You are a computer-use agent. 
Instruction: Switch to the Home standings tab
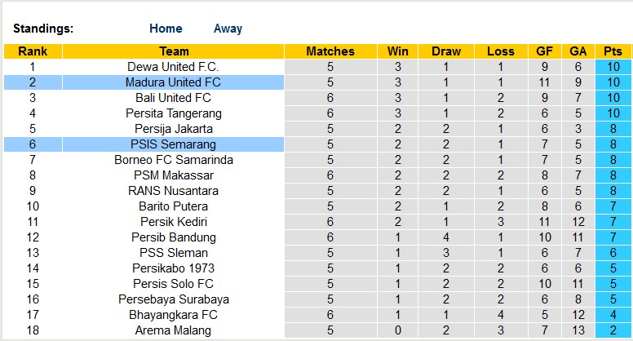[166, 29]
